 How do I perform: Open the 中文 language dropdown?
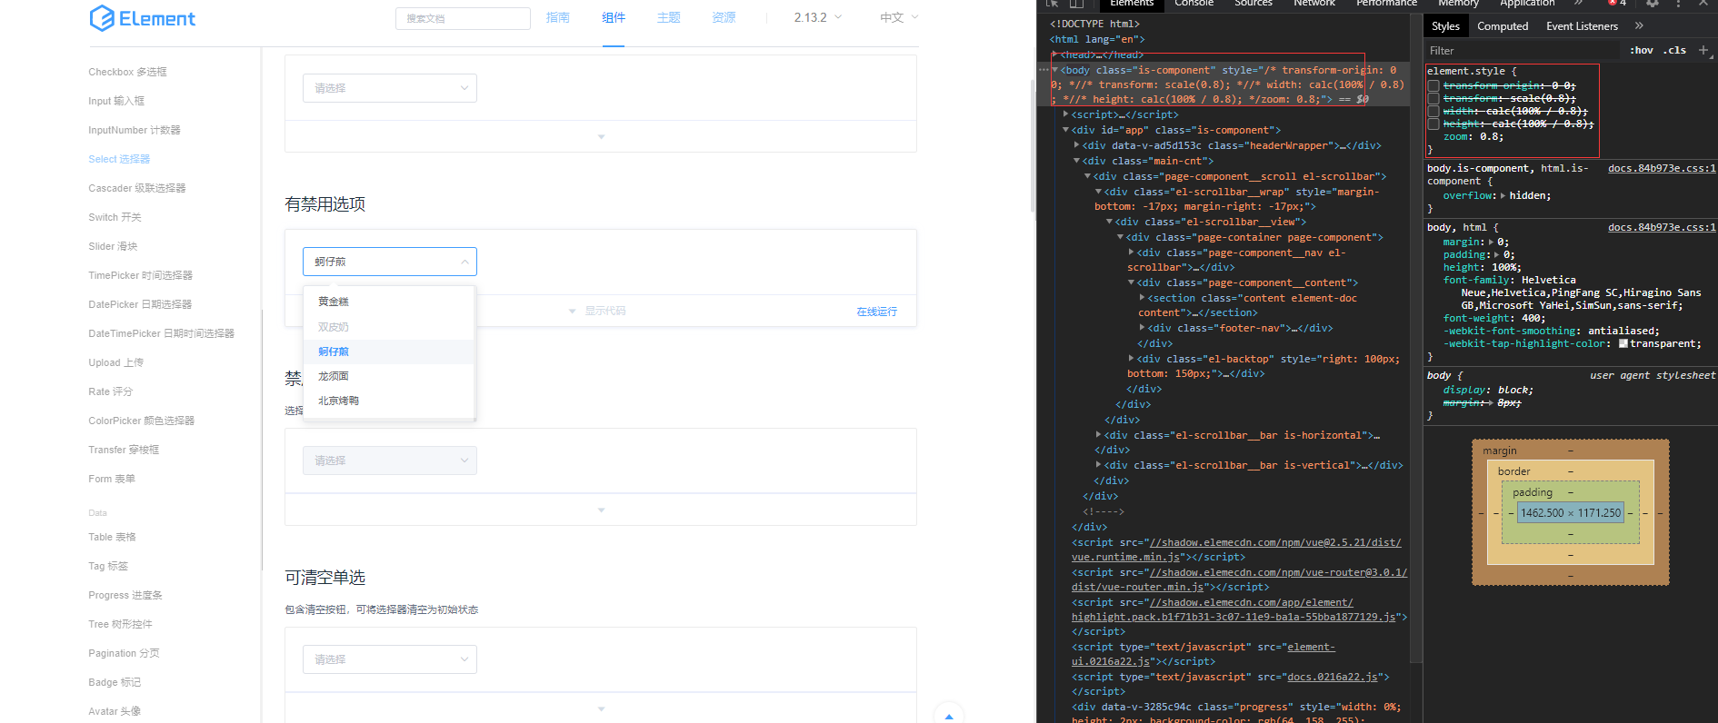pos(899,17)
